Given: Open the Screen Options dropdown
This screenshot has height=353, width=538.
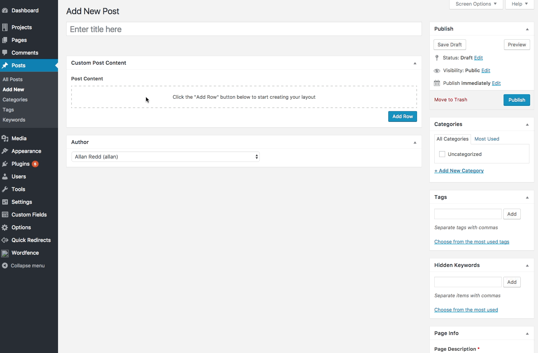Looking at the screenshot, I should click(476, 4).
